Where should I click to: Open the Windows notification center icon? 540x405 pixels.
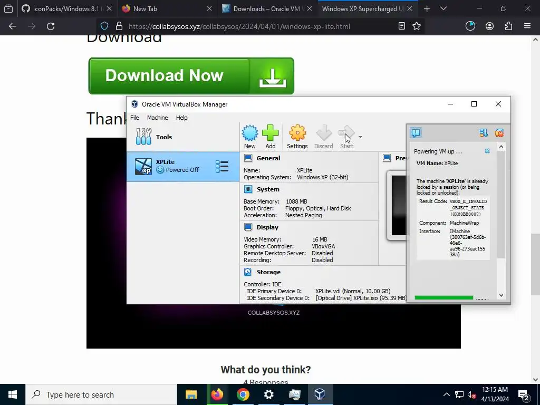(x=524, y=394)
